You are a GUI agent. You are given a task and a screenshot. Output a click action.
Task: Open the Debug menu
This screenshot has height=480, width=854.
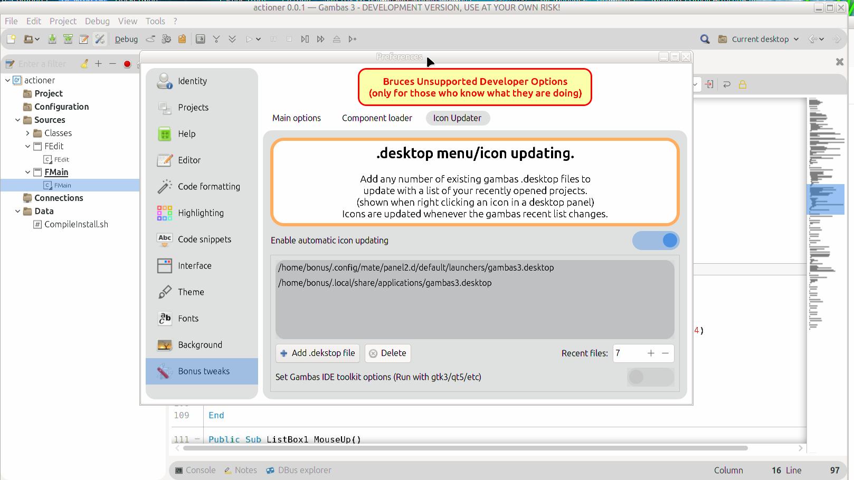pos(97,21)
